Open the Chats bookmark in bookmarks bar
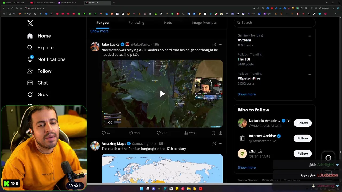 click(251, 14)
